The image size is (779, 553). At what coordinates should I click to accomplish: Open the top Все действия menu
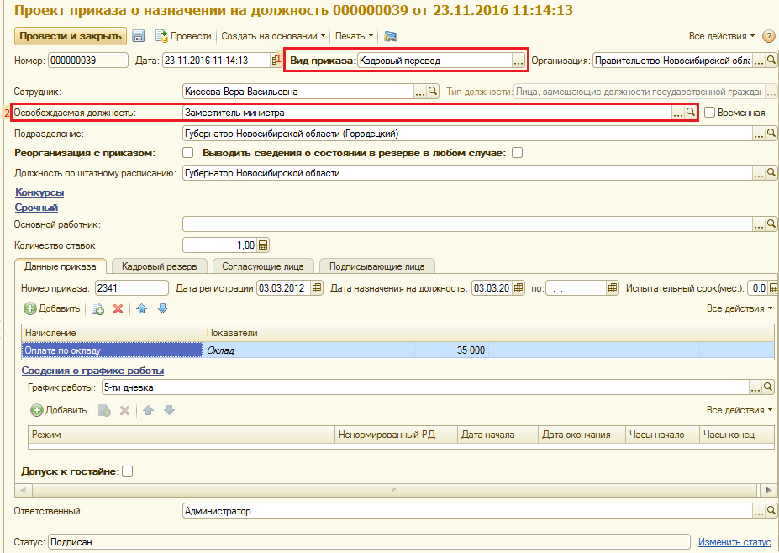point(721,36)
